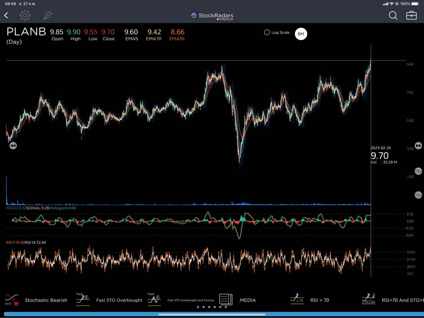The width and height of the screenshot is (424, 318).
Task: Click the RSI > 70 signal icon
Action: pos(297,300)
